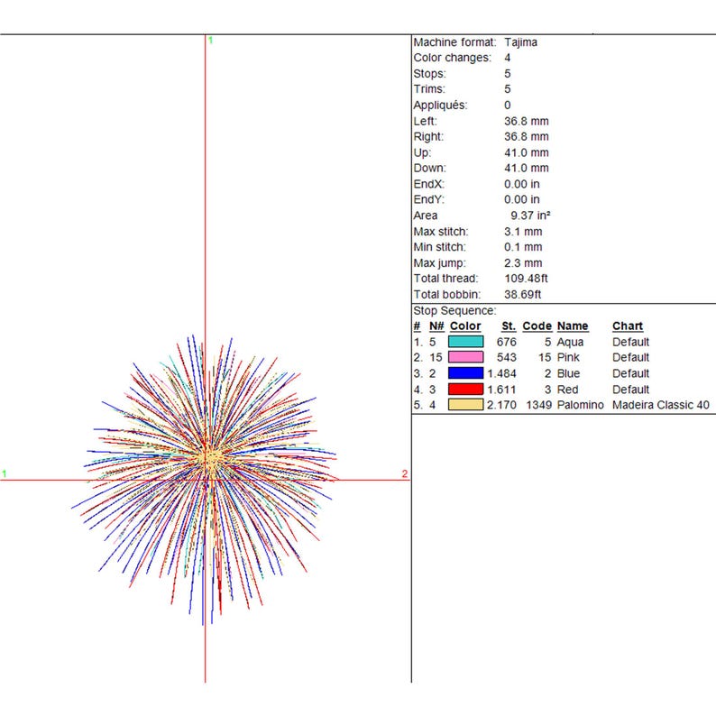Click stitch count '2.170' for Palomino
The width and height of the screenshot is (716, 716).
(x=501, y=405)
